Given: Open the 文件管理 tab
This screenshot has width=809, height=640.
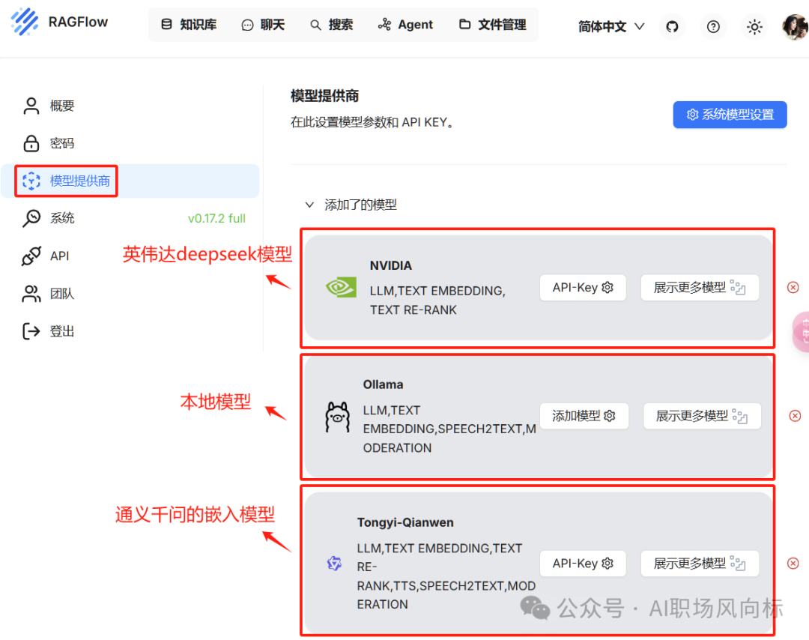Looking at the screenshot, I should [493, 24].
